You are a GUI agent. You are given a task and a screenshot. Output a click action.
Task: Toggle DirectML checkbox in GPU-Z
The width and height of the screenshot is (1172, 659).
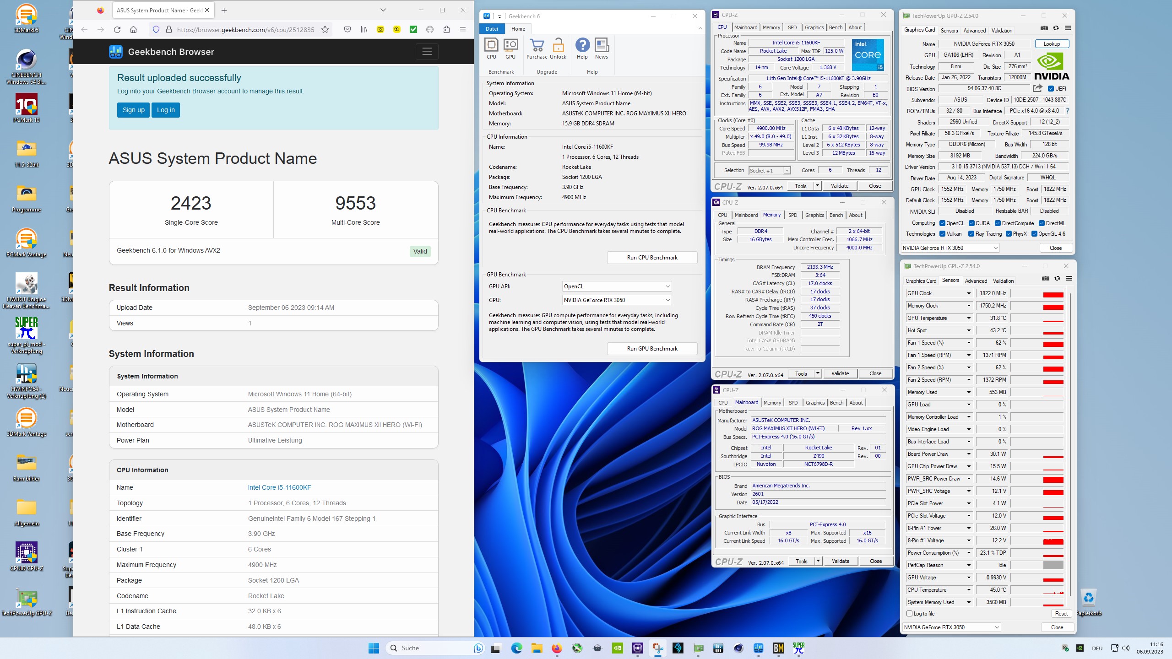tap(1042, 223)
